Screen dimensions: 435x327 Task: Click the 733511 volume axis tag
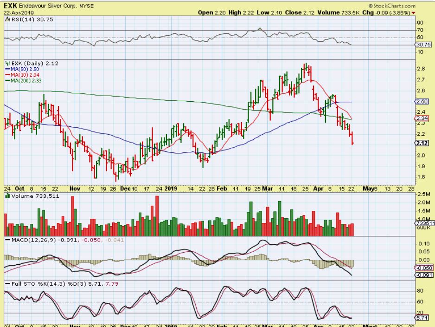click(x=424, y=223)
